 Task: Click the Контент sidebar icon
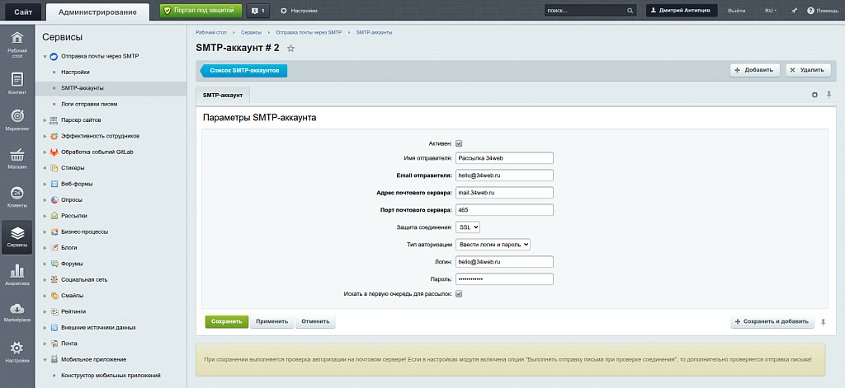17,83
